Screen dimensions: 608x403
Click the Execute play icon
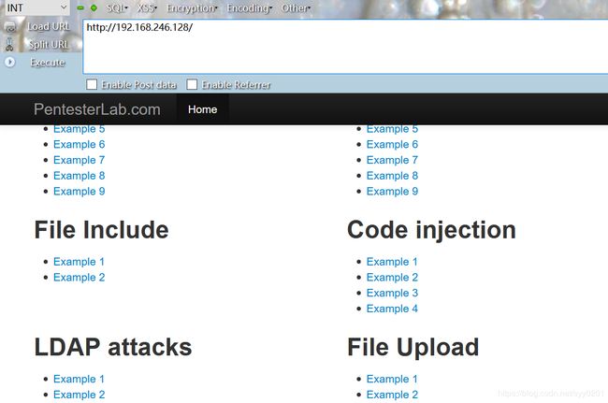(10, 62)
